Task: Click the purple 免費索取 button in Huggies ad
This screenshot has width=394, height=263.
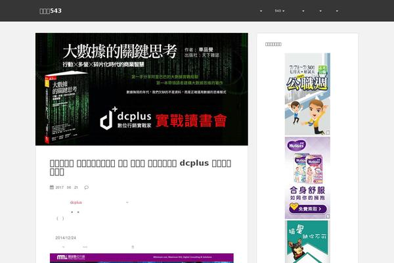Action: pyautogui.click(x=308, y=209)
